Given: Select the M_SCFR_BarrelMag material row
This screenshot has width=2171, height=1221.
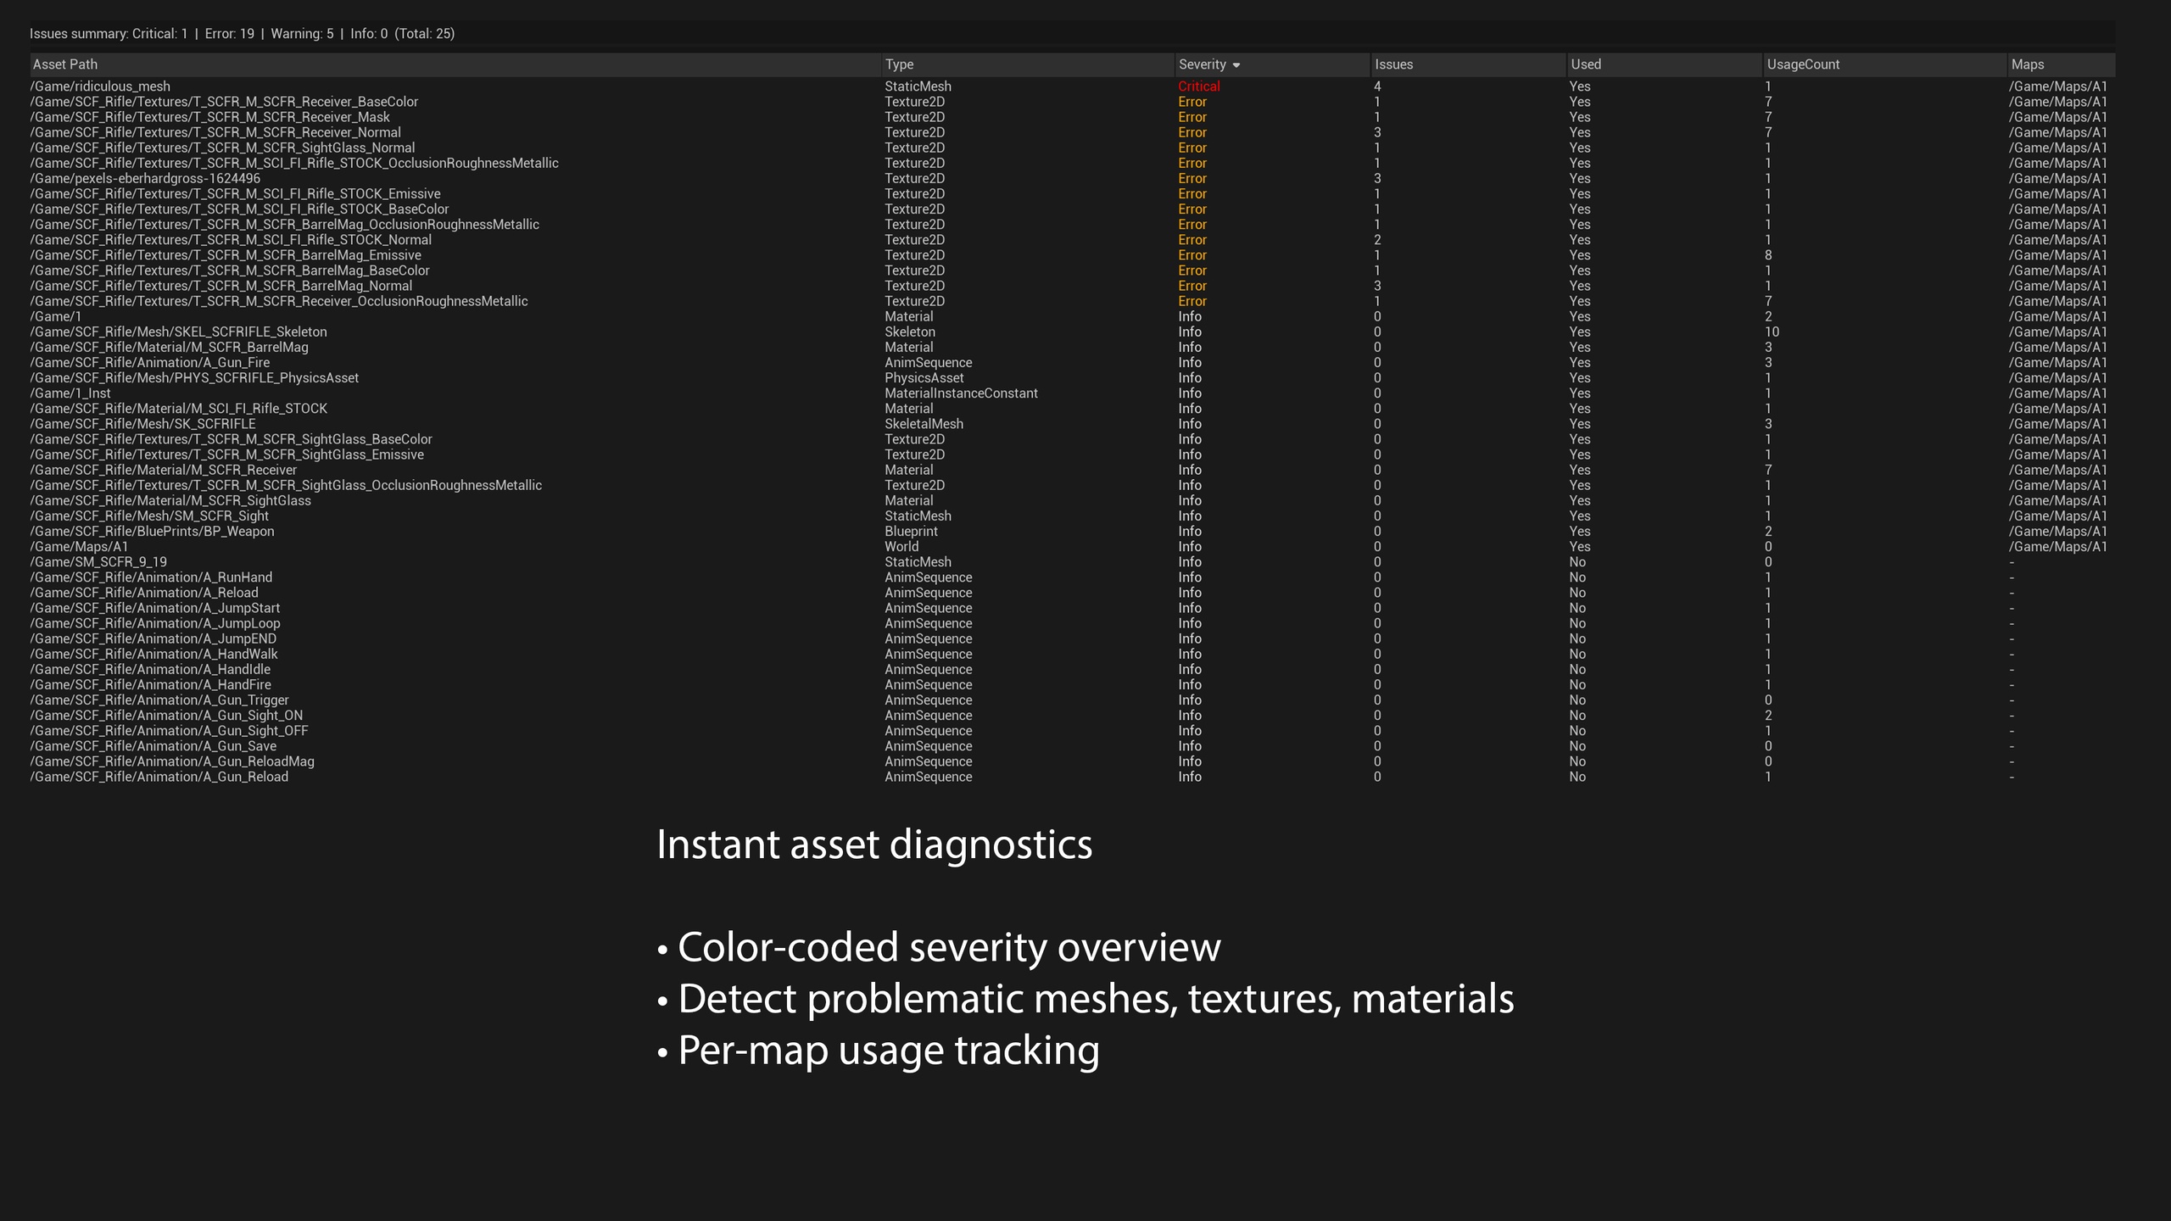Looking at the screenshot, I should [1072, 347].
